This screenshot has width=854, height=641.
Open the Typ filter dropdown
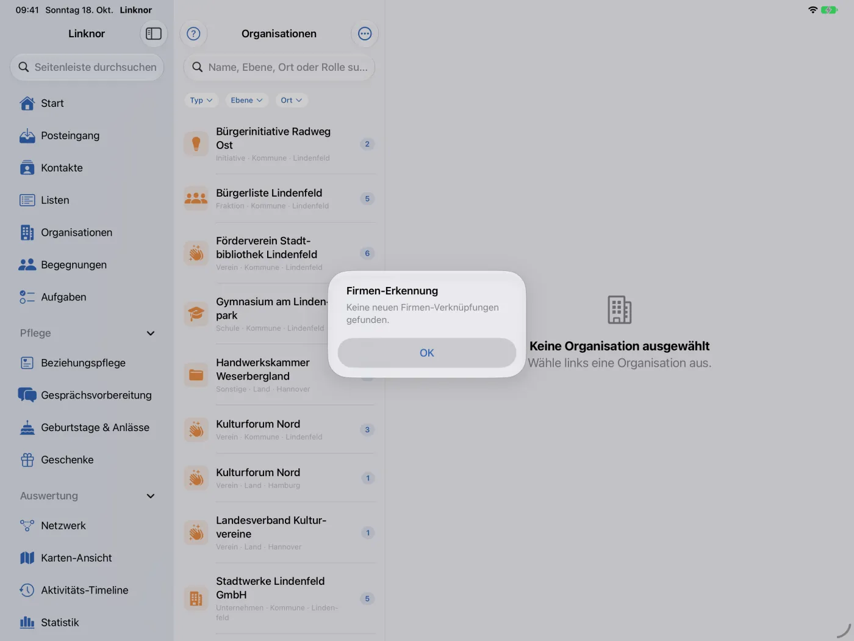201,100
